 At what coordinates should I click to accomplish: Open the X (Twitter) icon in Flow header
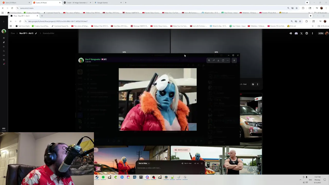301,33
